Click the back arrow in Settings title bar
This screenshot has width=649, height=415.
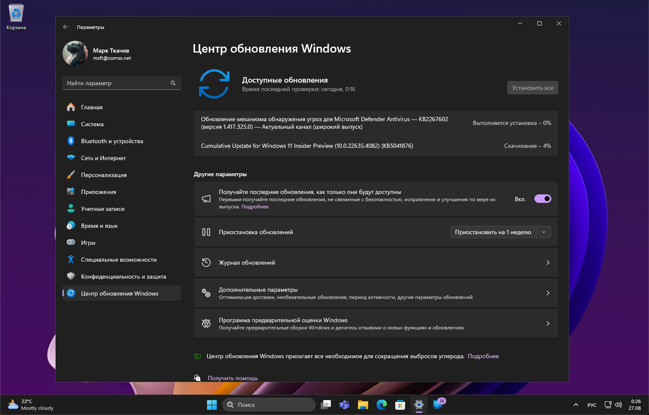click(x=66, y=27)
